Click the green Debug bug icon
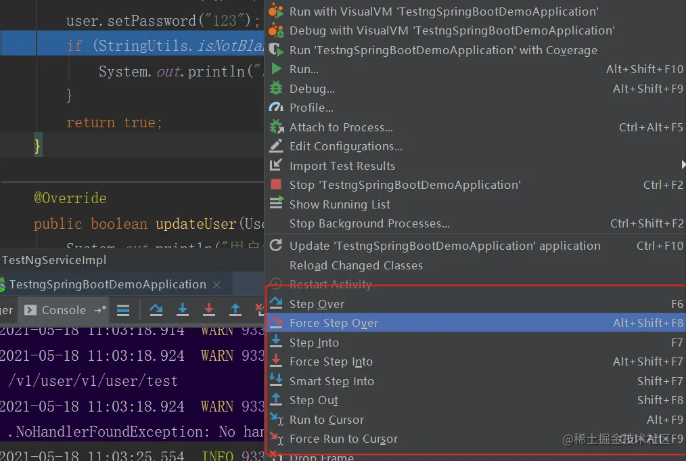The image size is (686, 461). coord(276,88)
